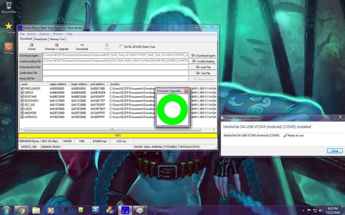Uncheck the PRELOADER partition checkbox
This screenshot has width=345, height=215.
point(22,88)
